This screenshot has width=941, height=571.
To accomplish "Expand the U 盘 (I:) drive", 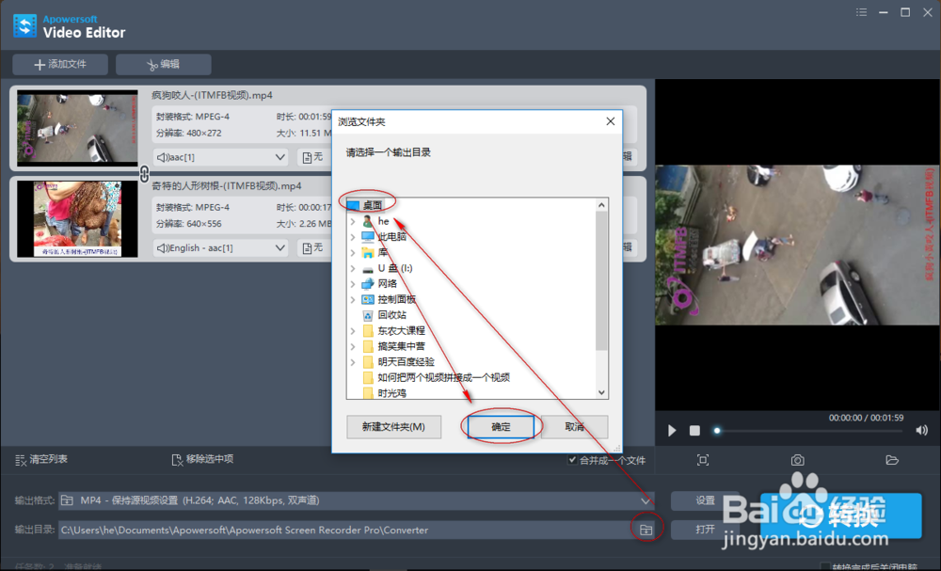I will pyautogui.click(x=353, y=268).
